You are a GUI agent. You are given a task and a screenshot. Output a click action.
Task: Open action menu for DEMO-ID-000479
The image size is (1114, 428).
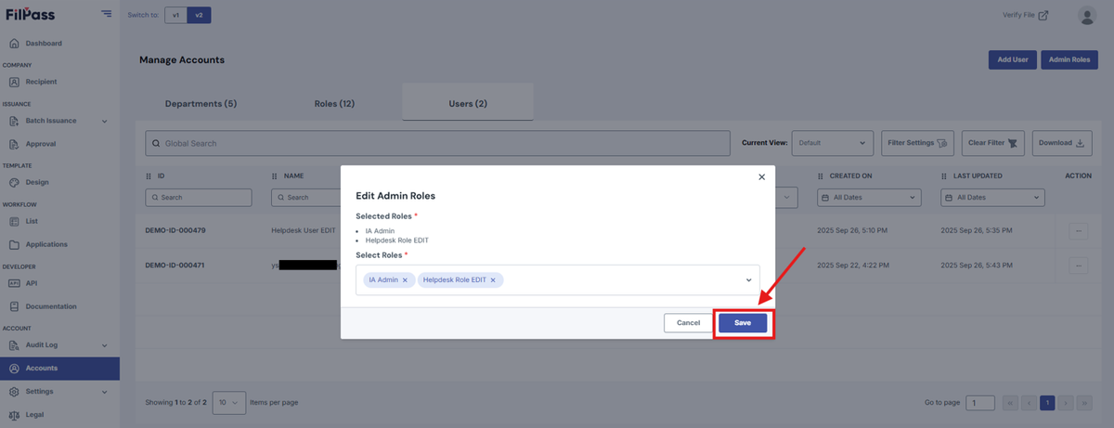point(1078,230)
